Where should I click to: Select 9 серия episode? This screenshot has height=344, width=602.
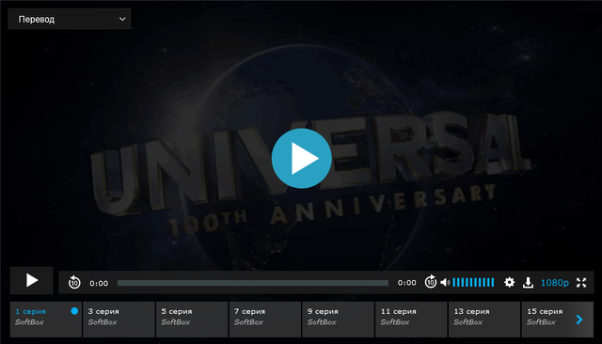[338, 320]
